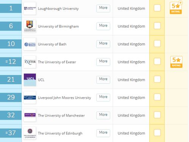Expand More details for University of Birmingham
The image size is (189, 142).
tap(103, 26)
